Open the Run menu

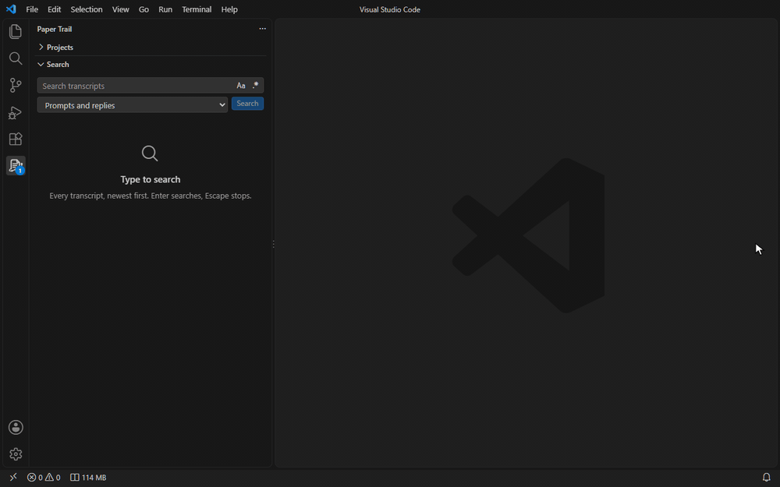click(x=165, y=9)
